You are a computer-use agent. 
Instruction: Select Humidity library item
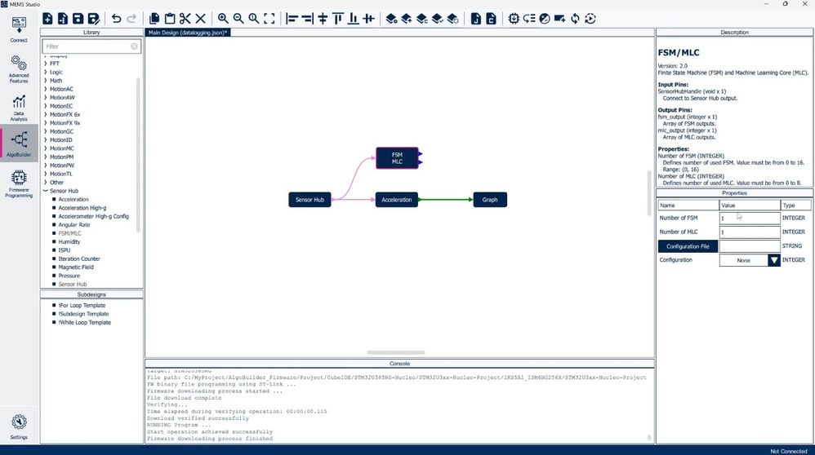69,241
